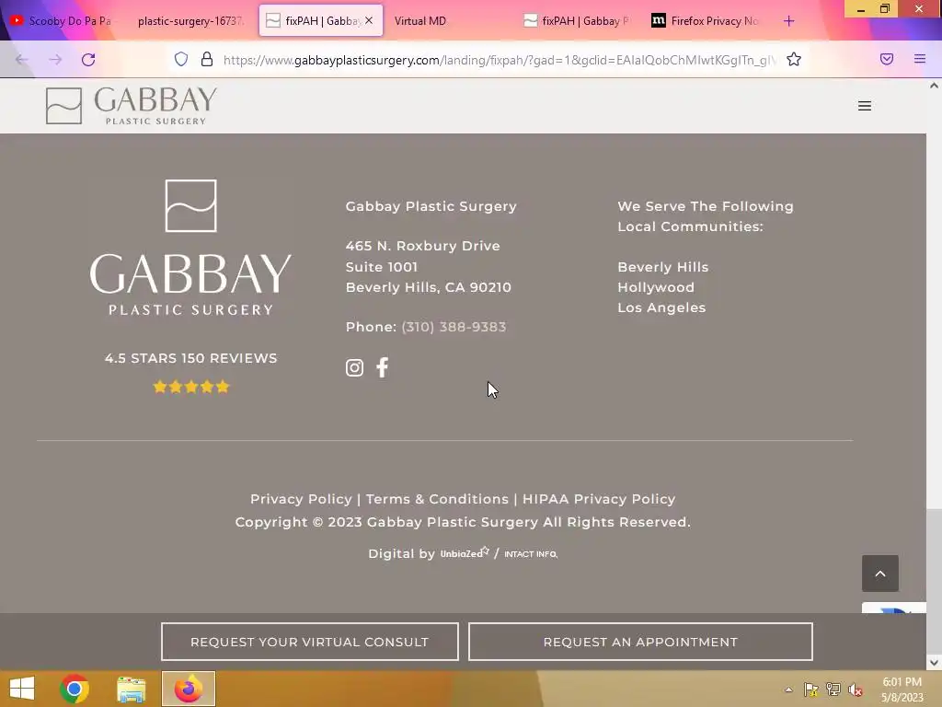Go forward with the forward arrow

(x=55, y=60)
